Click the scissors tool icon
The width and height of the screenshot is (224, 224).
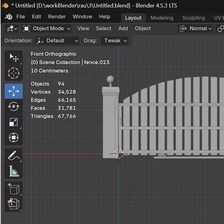point(14,204)
